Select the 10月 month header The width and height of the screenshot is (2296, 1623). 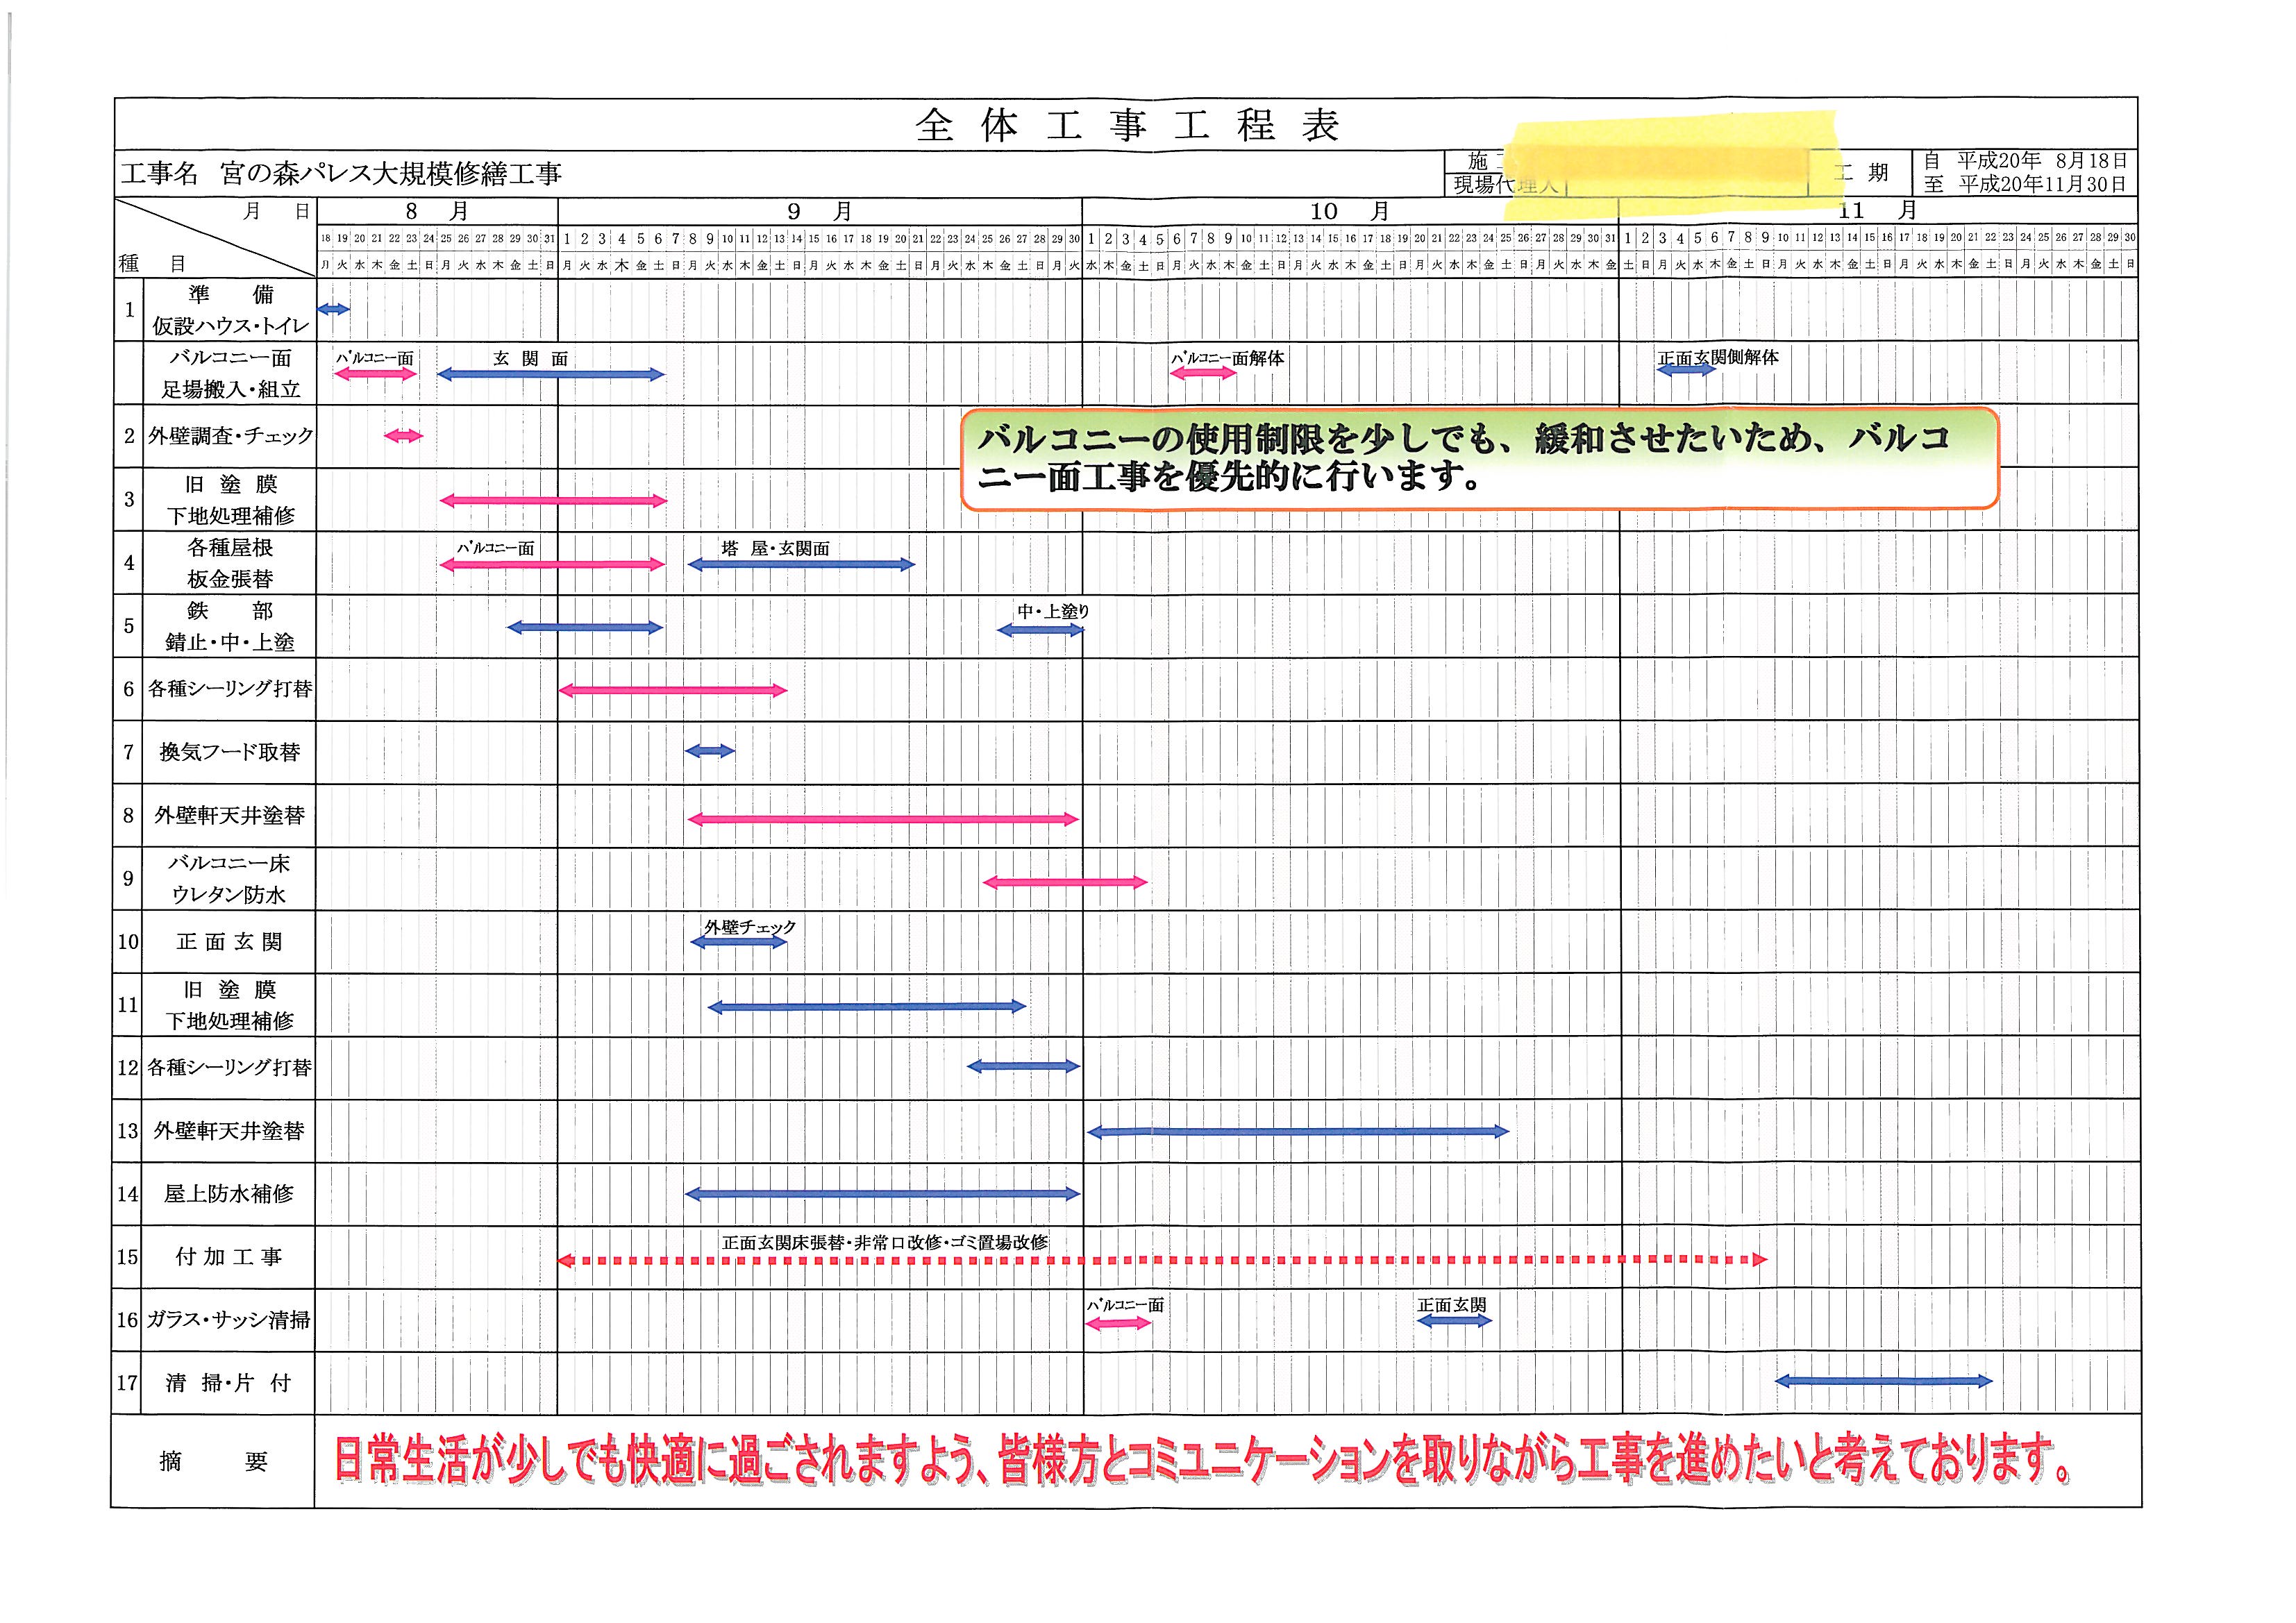click(1350, 212)
